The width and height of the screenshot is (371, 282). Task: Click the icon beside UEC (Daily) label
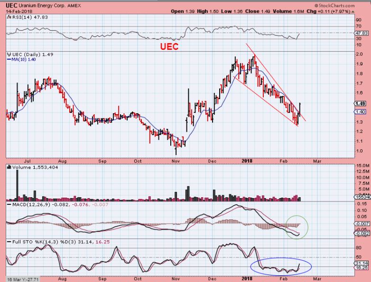(x=9, y=54)
